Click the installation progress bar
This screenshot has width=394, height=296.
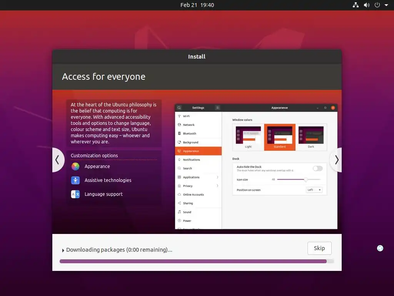pyautogui.click(x=197, y=261)
